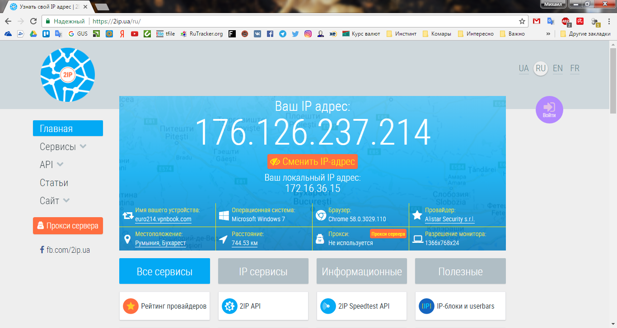This screenshot has width=617, height=328.
Task: Select the FR language option
Action: point(575,68)
